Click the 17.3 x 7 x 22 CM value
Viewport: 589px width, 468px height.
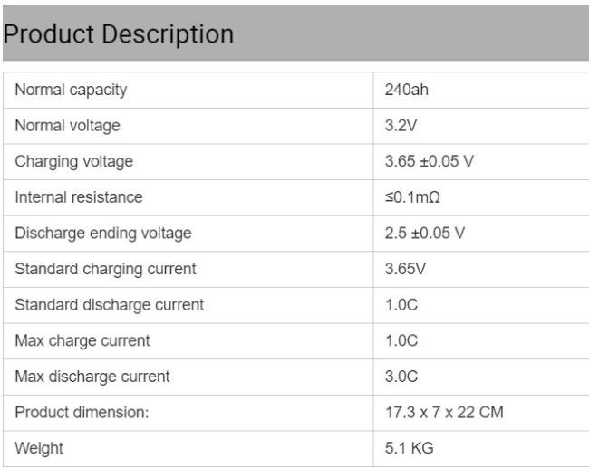[444, 413]
